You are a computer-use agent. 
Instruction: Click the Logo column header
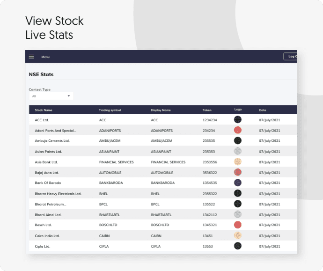[x=238, y=110]
